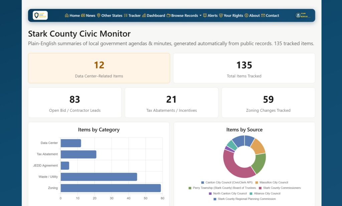
Task: Click the Data Center bar in chart
Action: 71,143
